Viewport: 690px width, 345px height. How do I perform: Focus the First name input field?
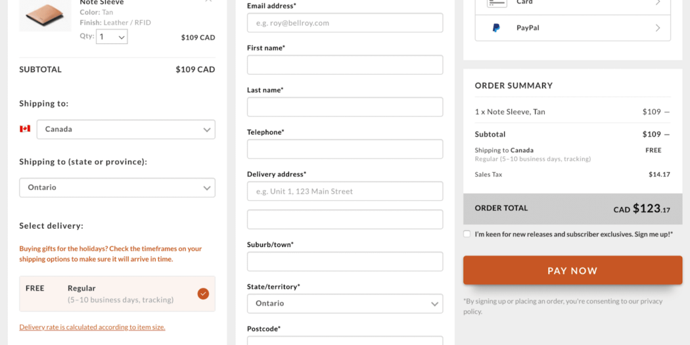point(345,65)
